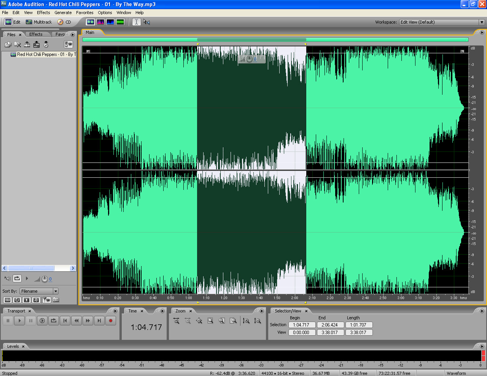Click Zoom In Horizontally icon
The width and height of the screenshot is (487, 376).
click(176, 321)
